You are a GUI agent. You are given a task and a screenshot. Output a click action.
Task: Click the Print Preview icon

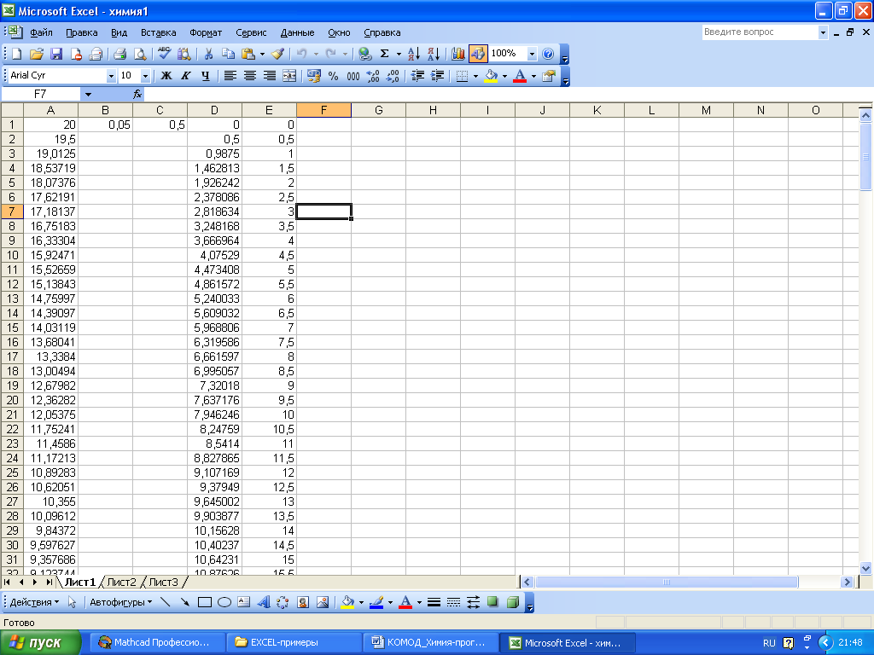tap(139, 54)
